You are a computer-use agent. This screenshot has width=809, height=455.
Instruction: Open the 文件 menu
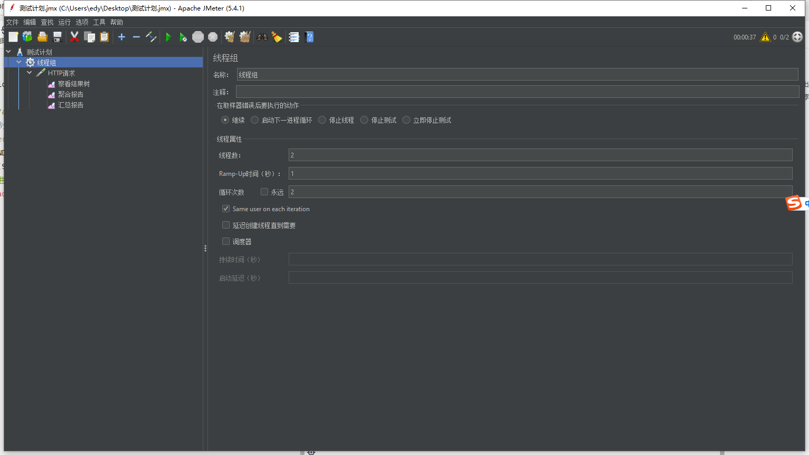click(12, 22)
